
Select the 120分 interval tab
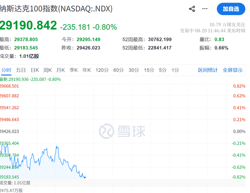pyautogui.click(x=102, y=70)
